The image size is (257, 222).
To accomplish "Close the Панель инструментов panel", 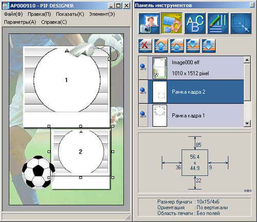I will tap(252, 5).
